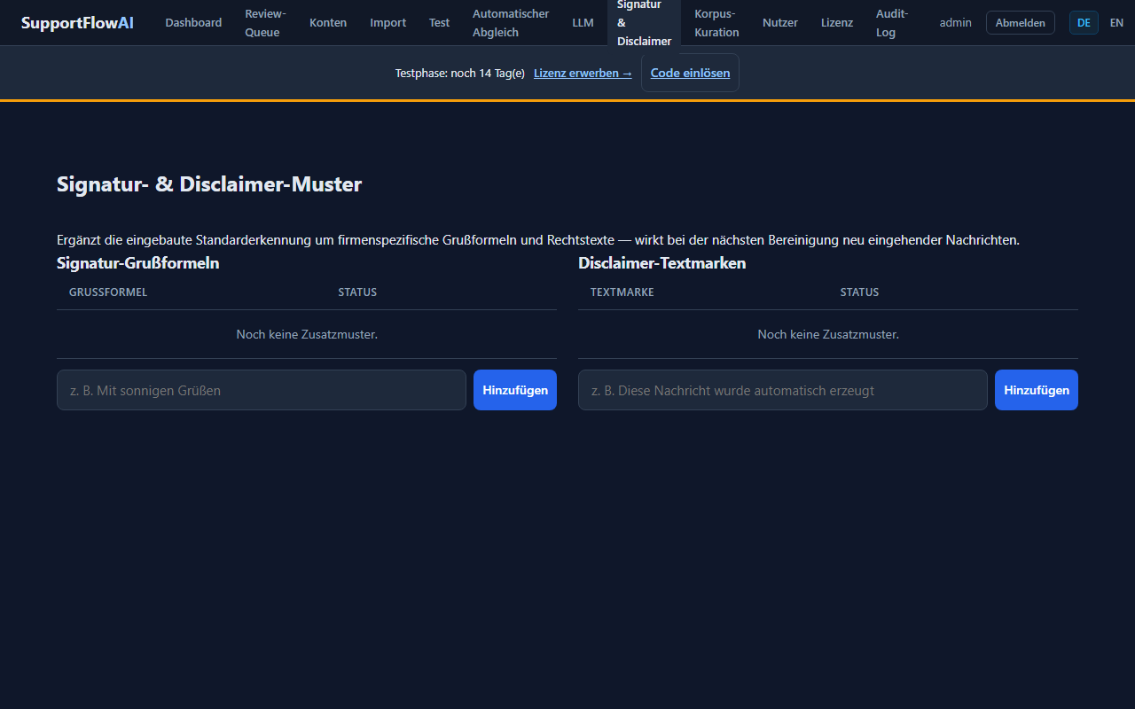This screenshot has width=1135, height=709.
Task: Click the Signatur- & Disclaimer-Muster page title
Action: point(209,184)
